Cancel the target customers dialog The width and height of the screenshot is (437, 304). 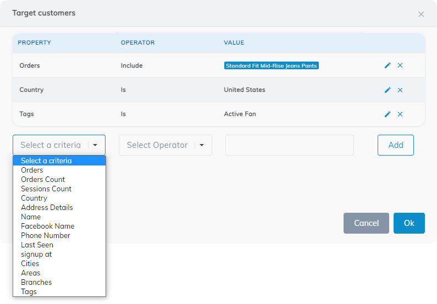click(366, 223)
